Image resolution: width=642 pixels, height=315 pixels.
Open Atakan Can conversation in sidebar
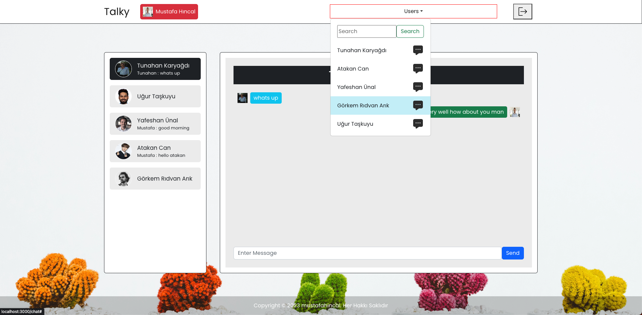(155, 151)
